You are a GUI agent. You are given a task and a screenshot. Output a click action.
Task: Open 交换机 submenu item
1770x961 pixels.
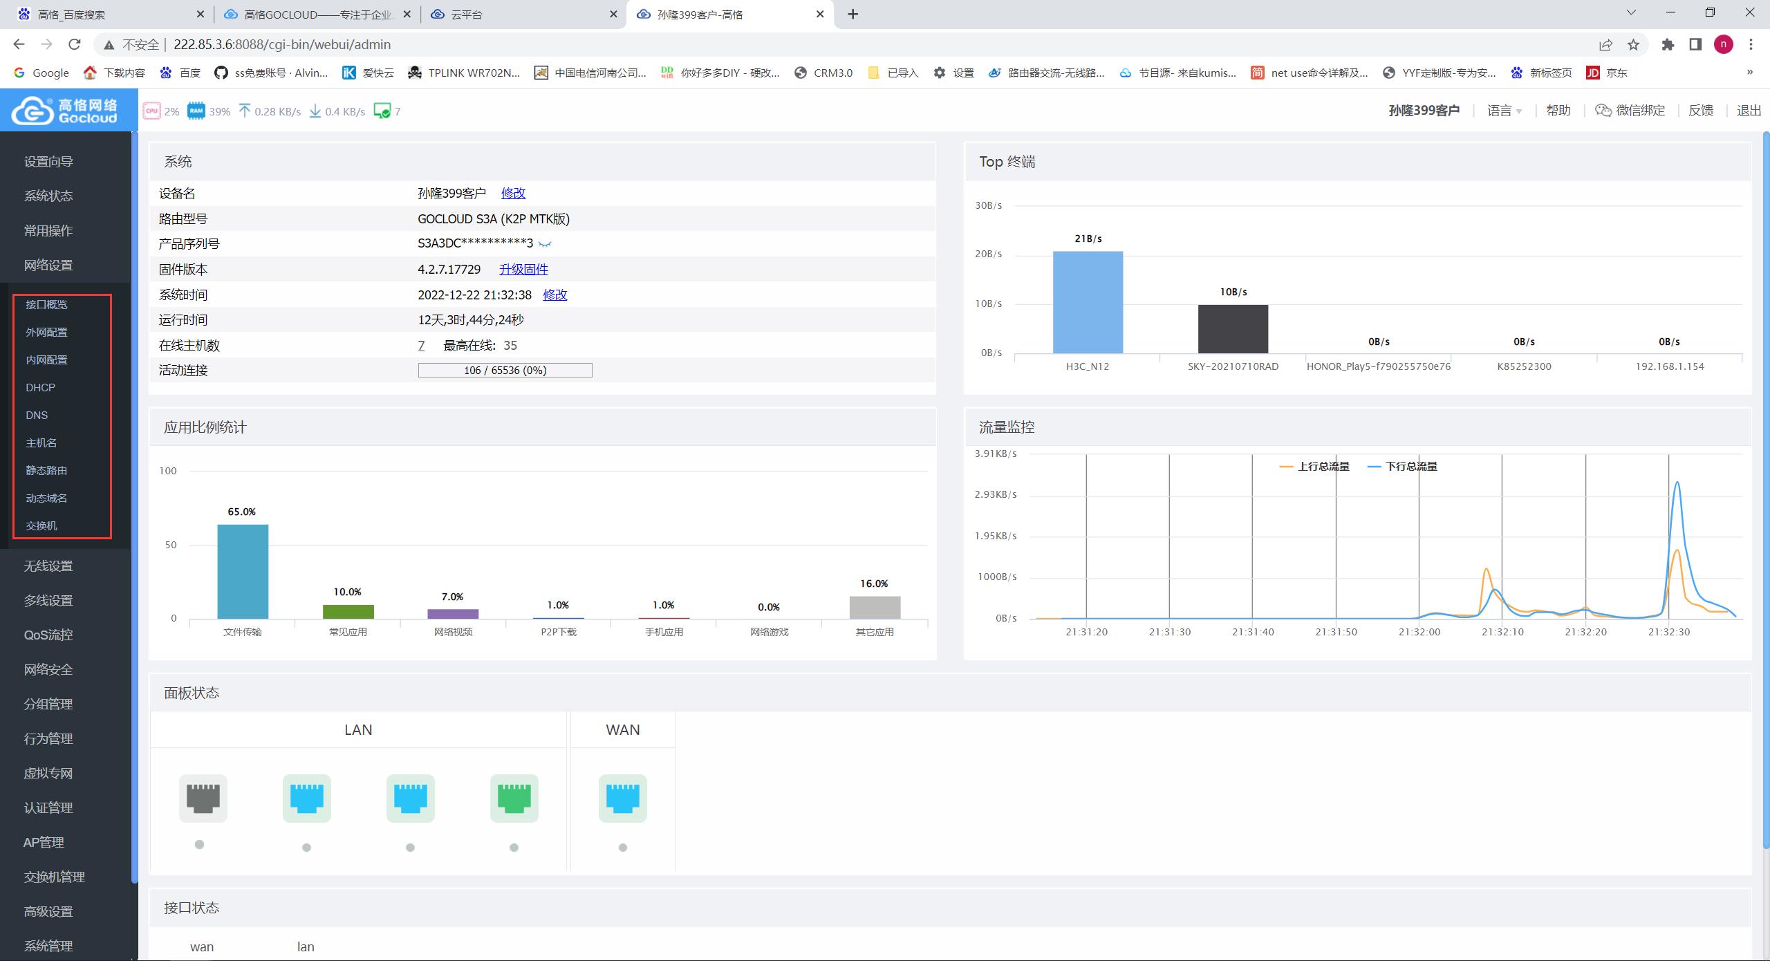(x=41, y=525)
